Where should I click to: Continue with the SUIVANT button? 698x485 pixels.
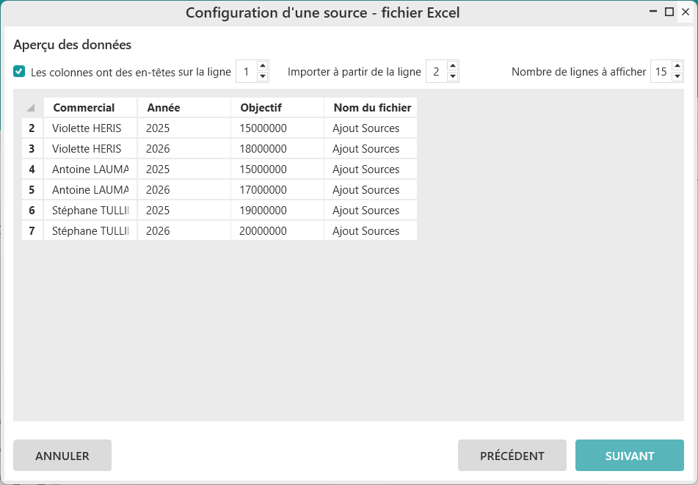629,456
